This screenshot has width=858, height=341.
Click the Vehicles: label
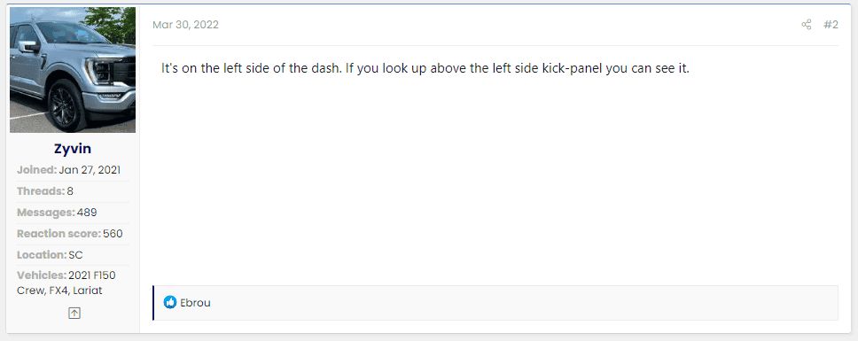(x=42, y=275)
